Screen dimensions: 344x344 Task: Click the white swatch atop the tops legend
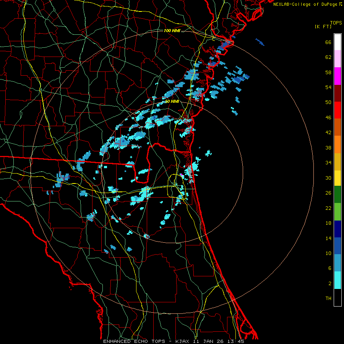(x=338, y=42)
